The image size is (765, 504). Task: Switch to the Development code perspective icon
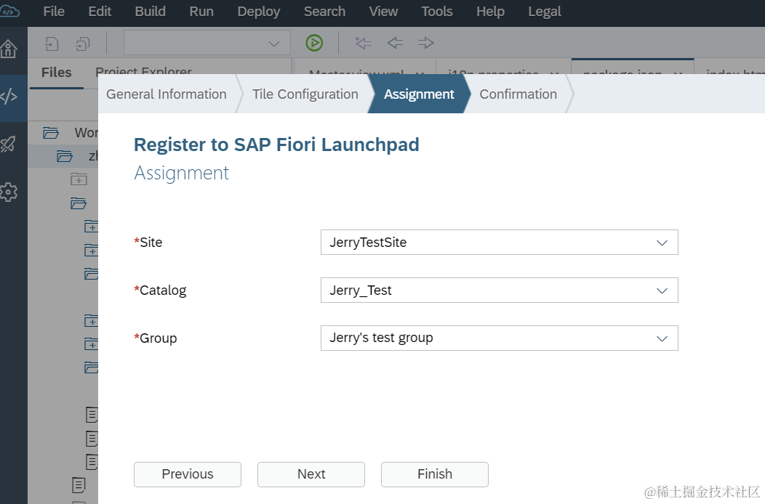click(9, 97)
